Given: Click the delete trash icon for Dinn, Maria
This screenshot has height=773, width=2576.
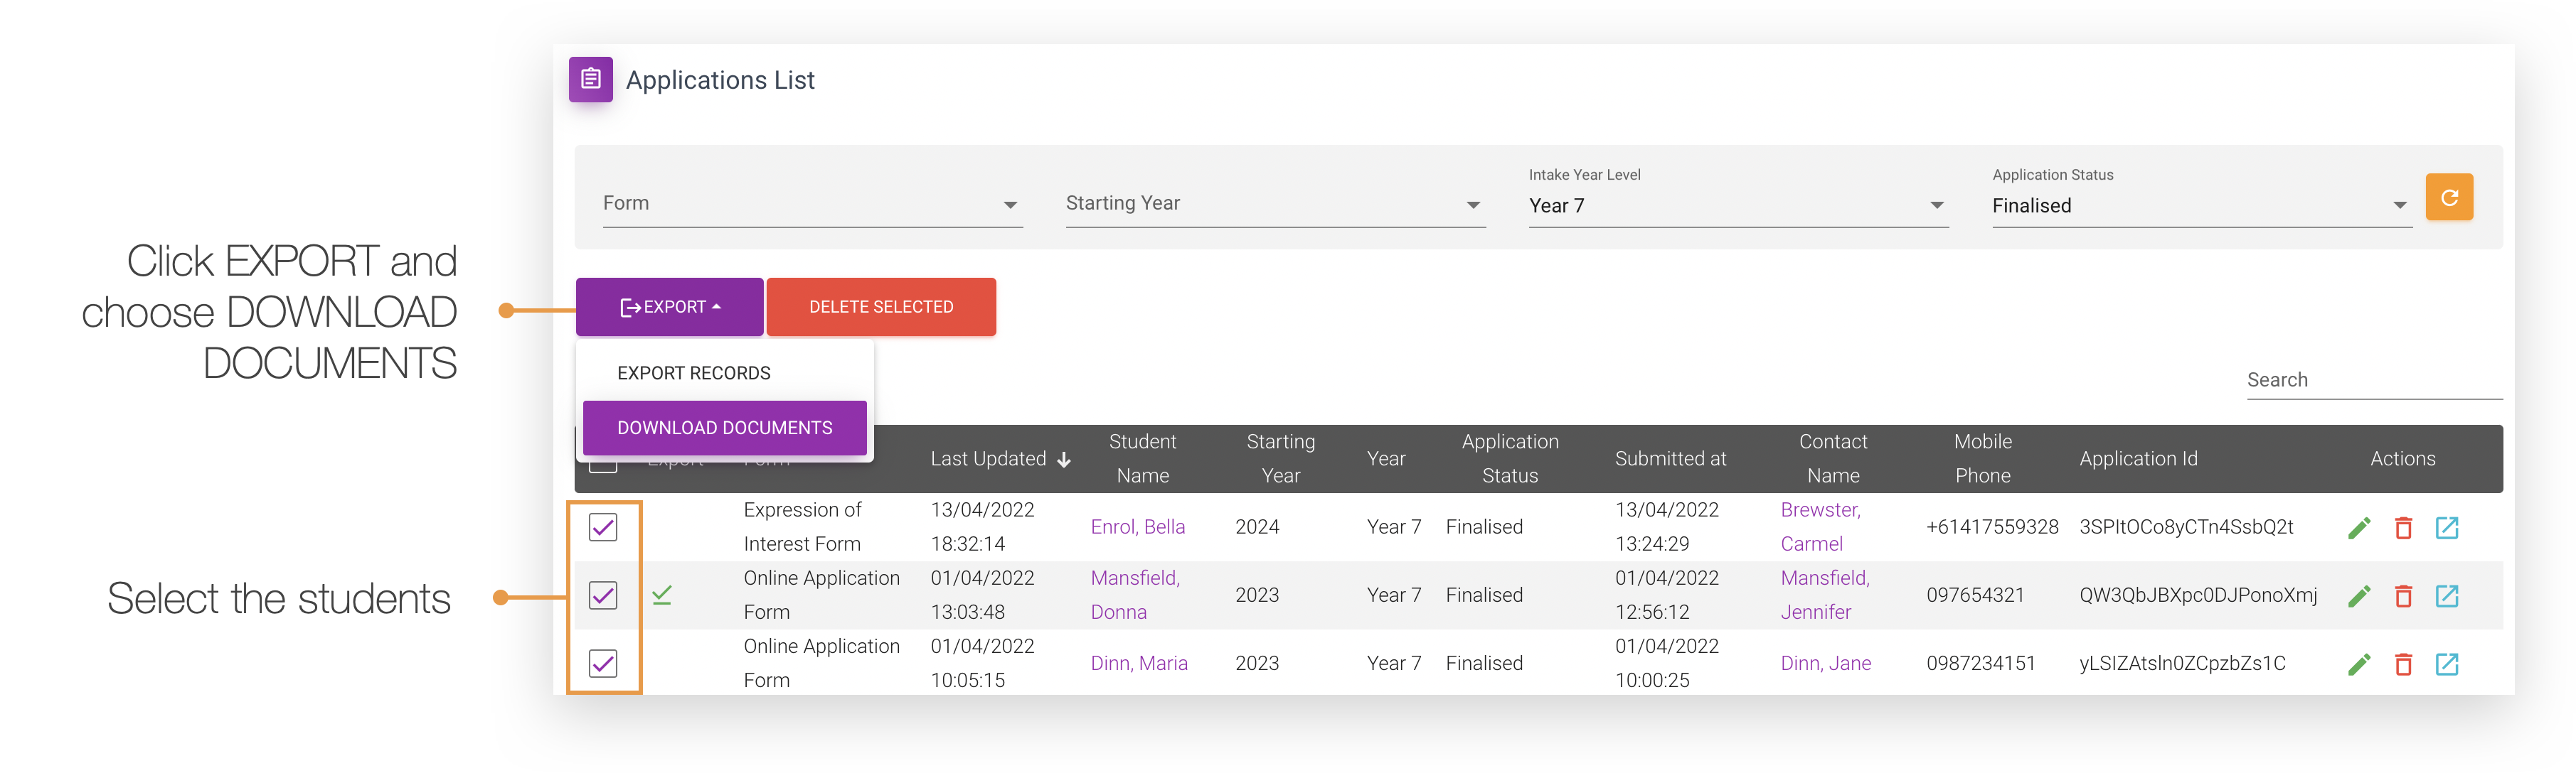Looking at the screenshot, I should 2403,663.
